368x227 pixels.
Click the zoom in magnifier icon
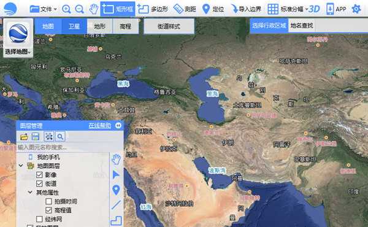point(66,9)
